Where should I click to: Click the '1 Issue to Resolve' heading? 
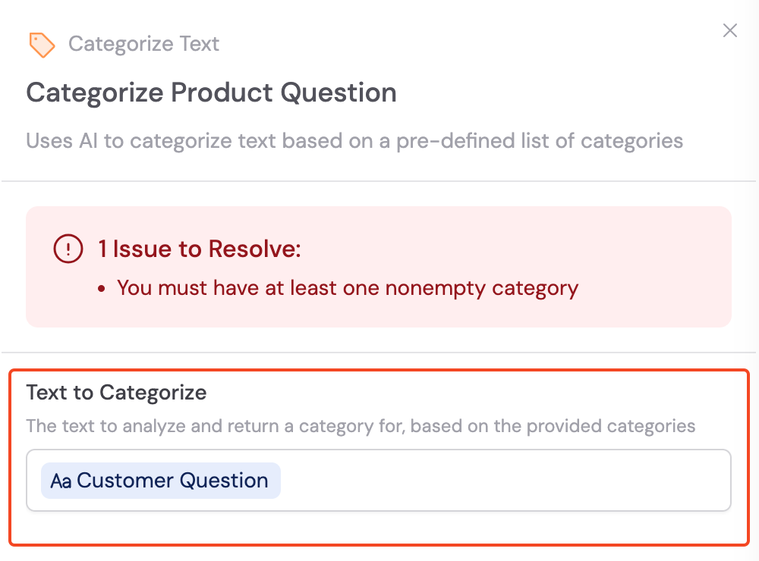click(199, 249)
